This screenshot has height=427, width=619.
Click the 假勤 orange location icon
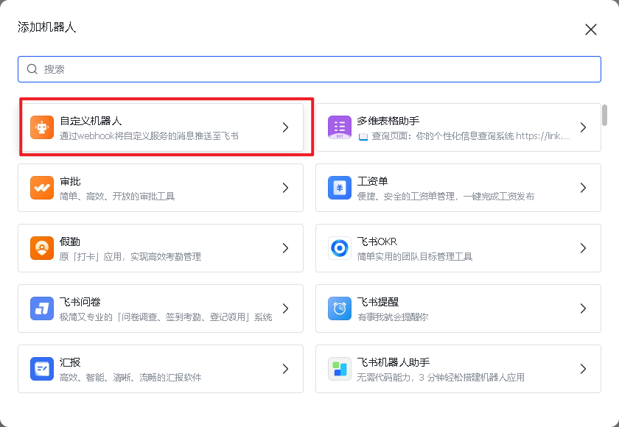point(42,248)
